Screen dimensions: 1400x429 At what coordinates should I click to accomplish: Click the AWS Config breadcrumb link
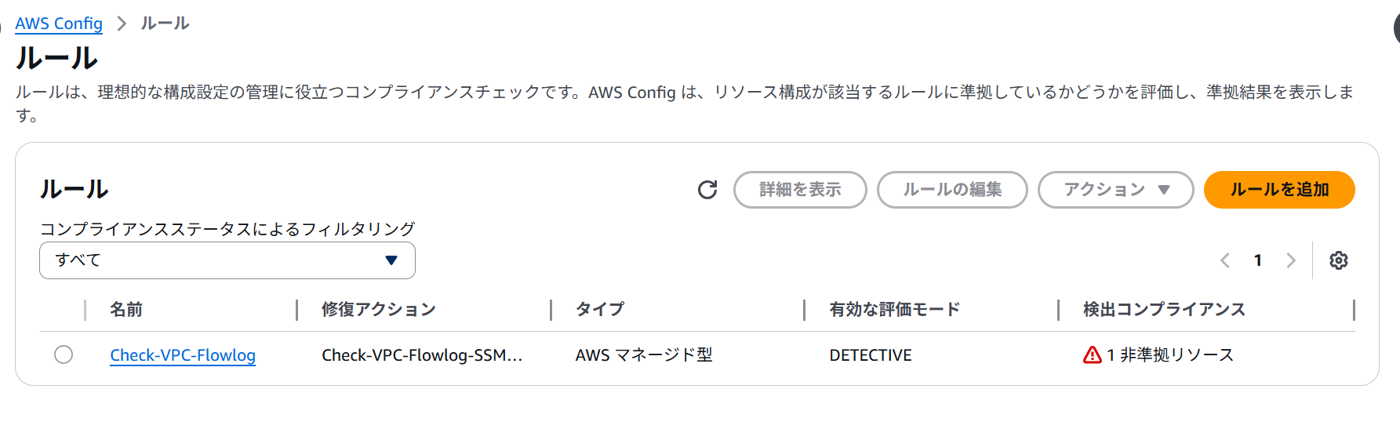(x=59, y=24)
